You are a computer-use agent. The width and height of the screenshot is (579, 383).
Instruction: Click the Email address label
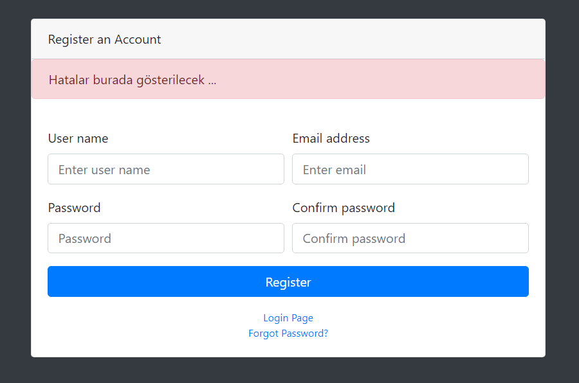[331, 138]
